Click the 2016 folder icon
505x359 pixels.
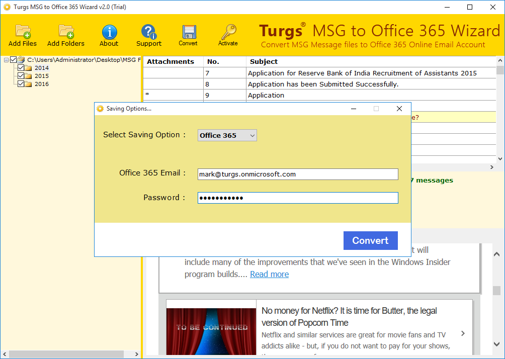28,84
